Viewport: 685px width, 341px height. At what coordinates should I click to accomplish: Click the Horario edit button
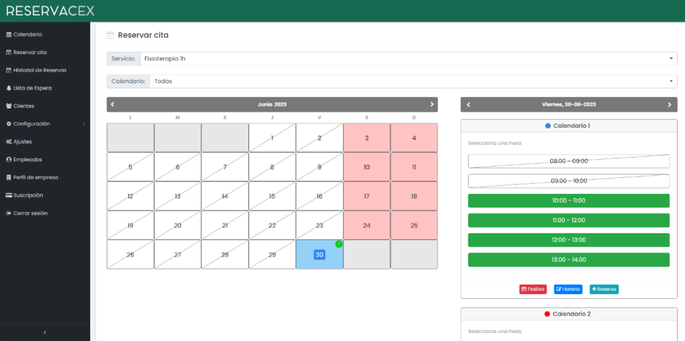(568, 289)
